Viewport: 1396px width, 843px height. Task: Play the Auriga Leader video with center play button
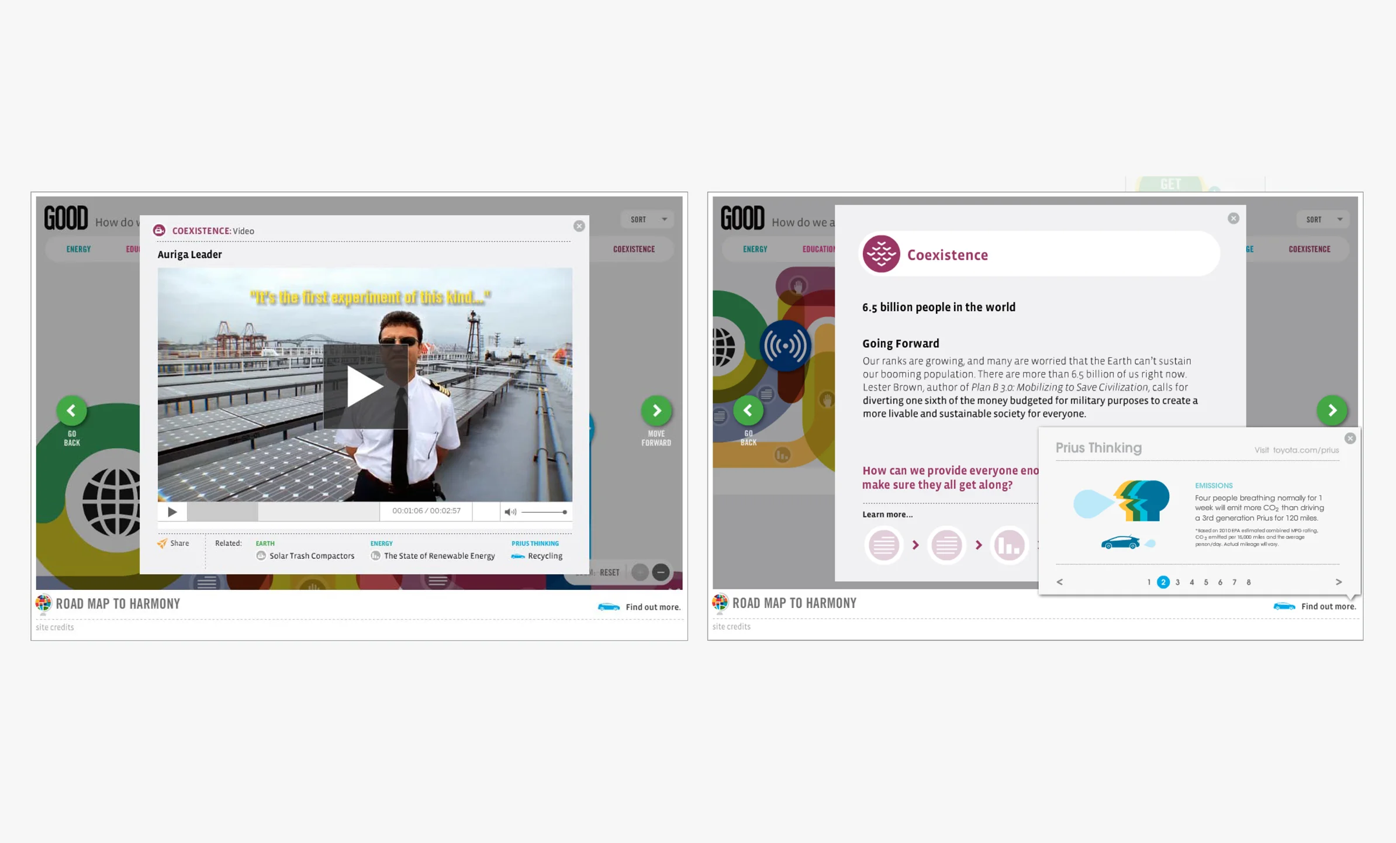(365, 386)
